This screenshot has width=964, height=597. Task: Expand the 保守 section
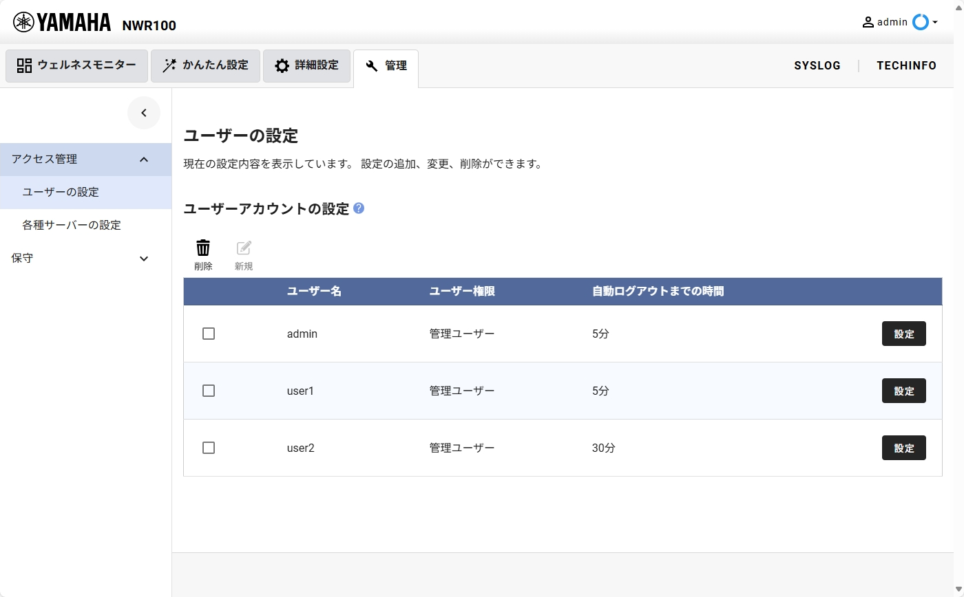tap(144, 258)
